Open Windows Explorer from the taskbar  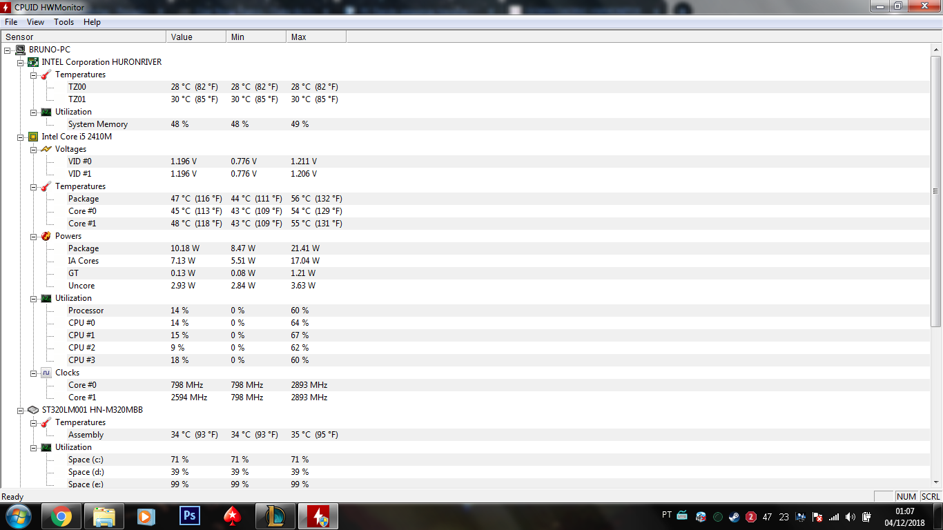tap(104, 516)
